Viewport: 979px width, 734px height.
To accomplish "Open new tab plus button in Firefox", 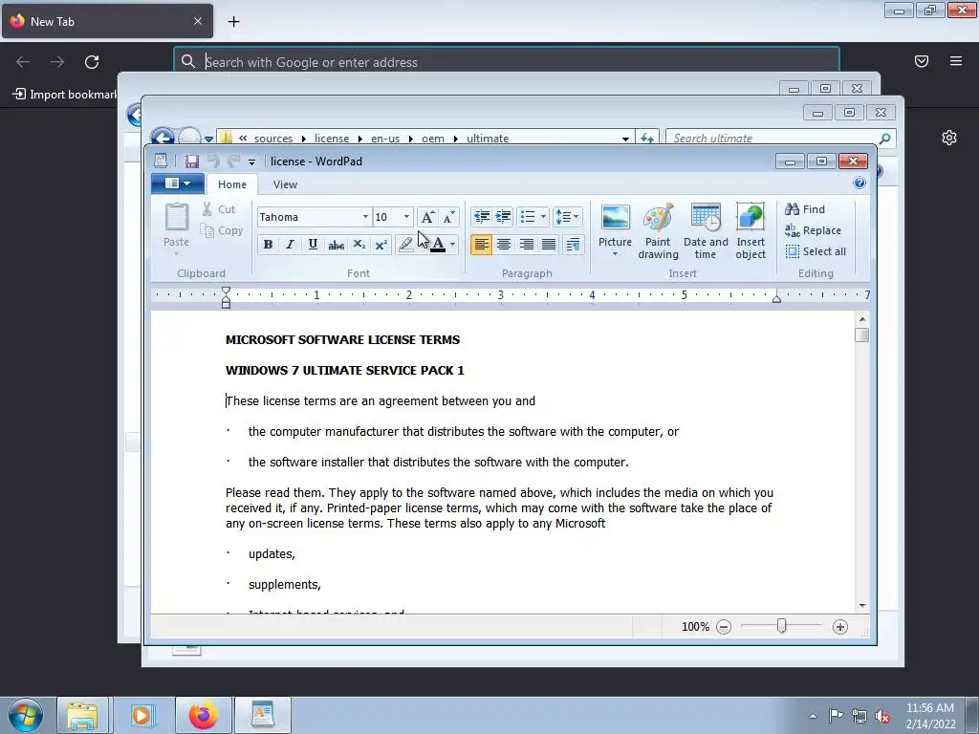I will tap(233, 22).
